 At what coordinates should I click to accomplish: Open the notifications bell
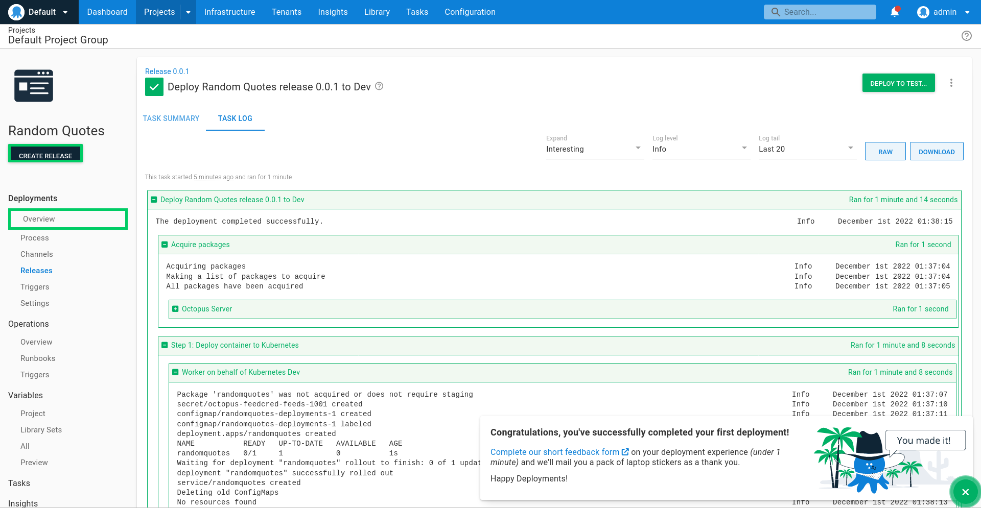click(895, 12)
